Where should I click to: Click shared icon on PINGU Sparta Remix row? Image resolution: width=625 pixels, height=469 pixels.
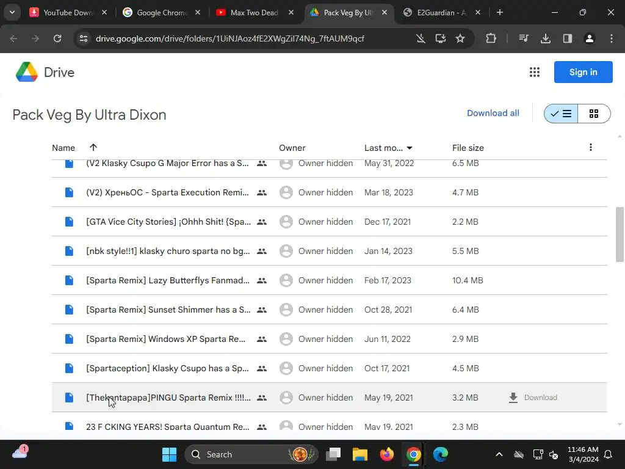coord(261,398)
